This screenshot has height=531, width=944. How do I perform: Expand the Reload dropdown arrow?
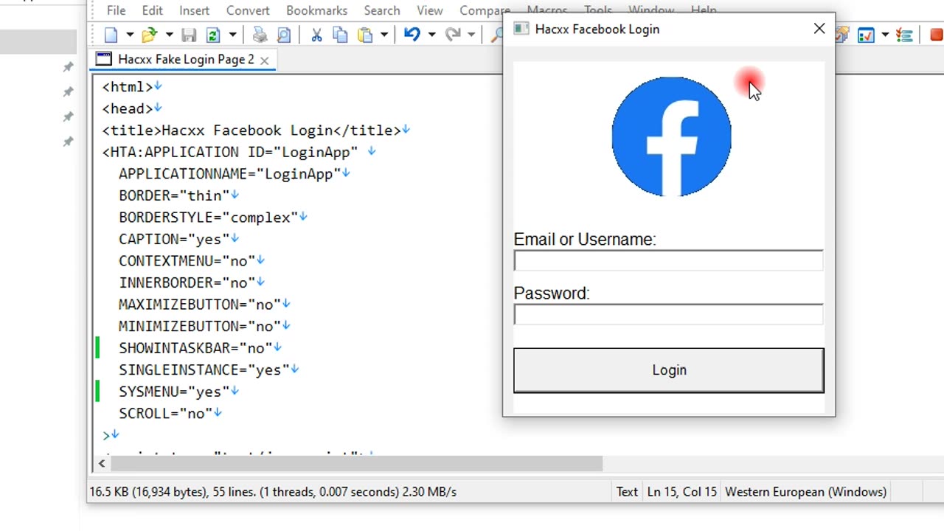pyautogui.click(x=232, y=35)
